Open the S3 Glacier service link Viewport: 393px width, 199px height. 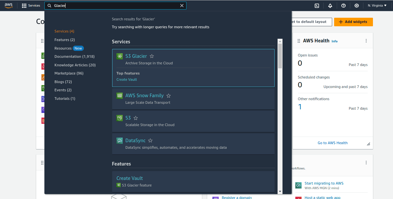pos(136,56)
